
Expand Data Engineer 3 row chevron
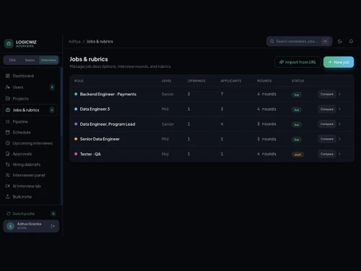[x=339, y=109]
